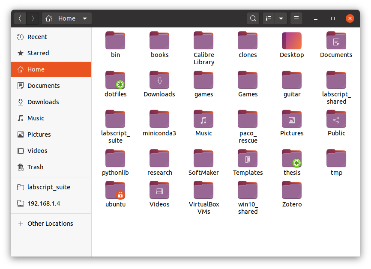This screenshot has height=269, width=371.
Task: Open Pictures from the sidebar
Action: [x=51, y=134]
